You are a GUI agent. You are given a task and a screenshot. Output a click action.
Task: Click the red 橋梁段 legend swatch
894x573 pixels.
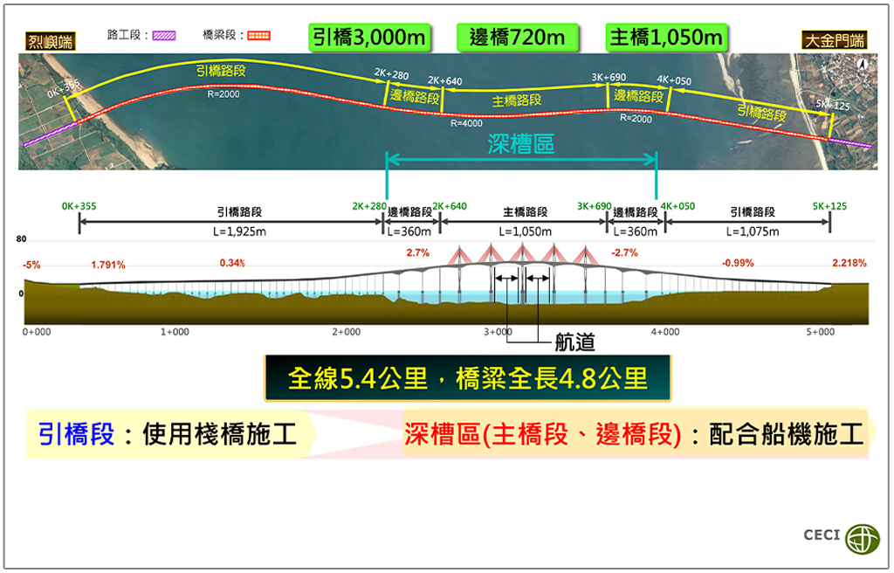click(258, 36)
